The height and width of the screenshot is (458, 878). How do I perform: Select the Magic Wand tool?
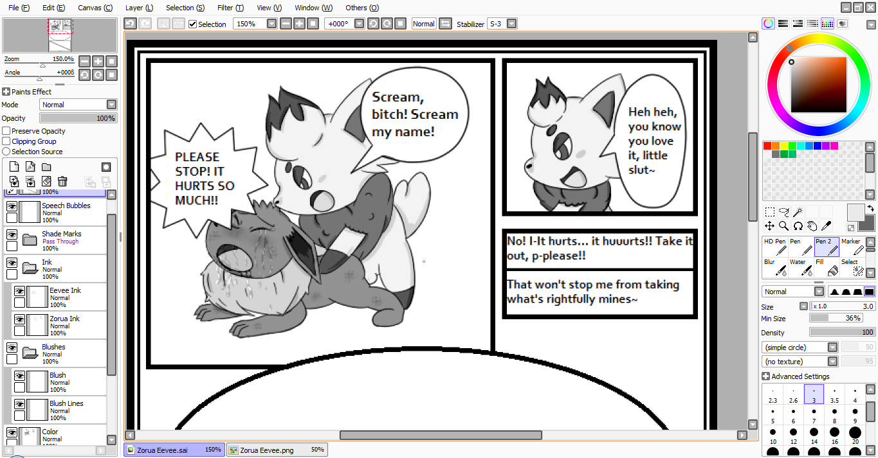(x=798, y=211)
